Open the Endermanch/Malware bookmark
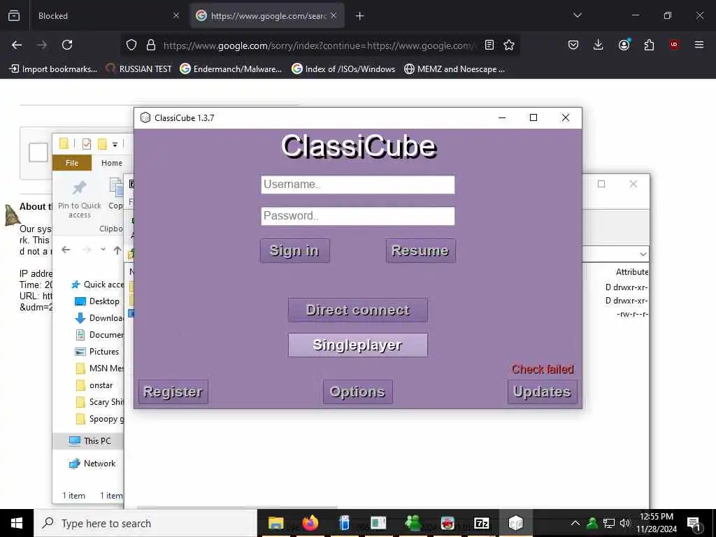This screenshot has height=537, width=716. pos(231,69)
